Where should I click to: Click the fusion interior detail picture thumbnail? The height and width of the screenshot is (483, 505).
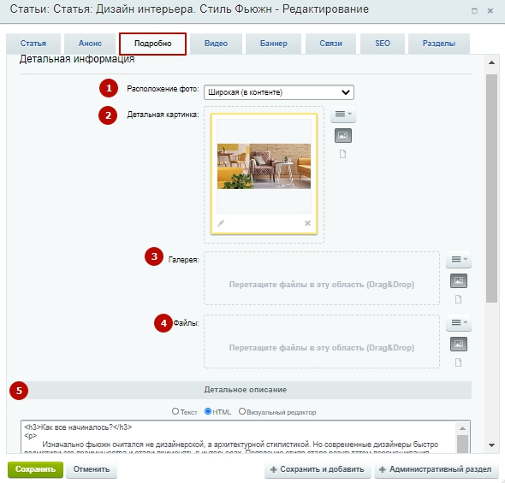(x=264, y=166)
